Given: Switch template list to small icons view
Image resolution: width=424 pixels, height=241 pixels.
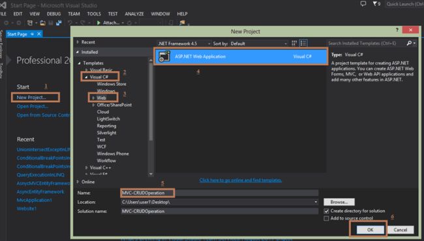Looking at the screenshot, I should (x=294, y=43).
